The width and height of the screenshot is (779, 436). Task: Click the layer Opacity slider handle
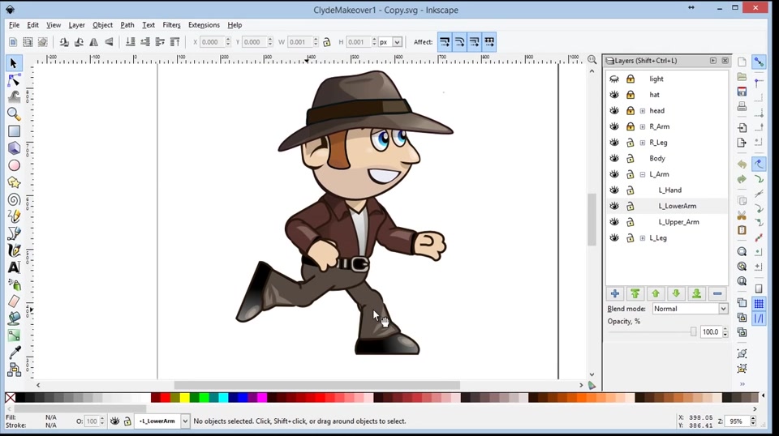pos(693,331)
